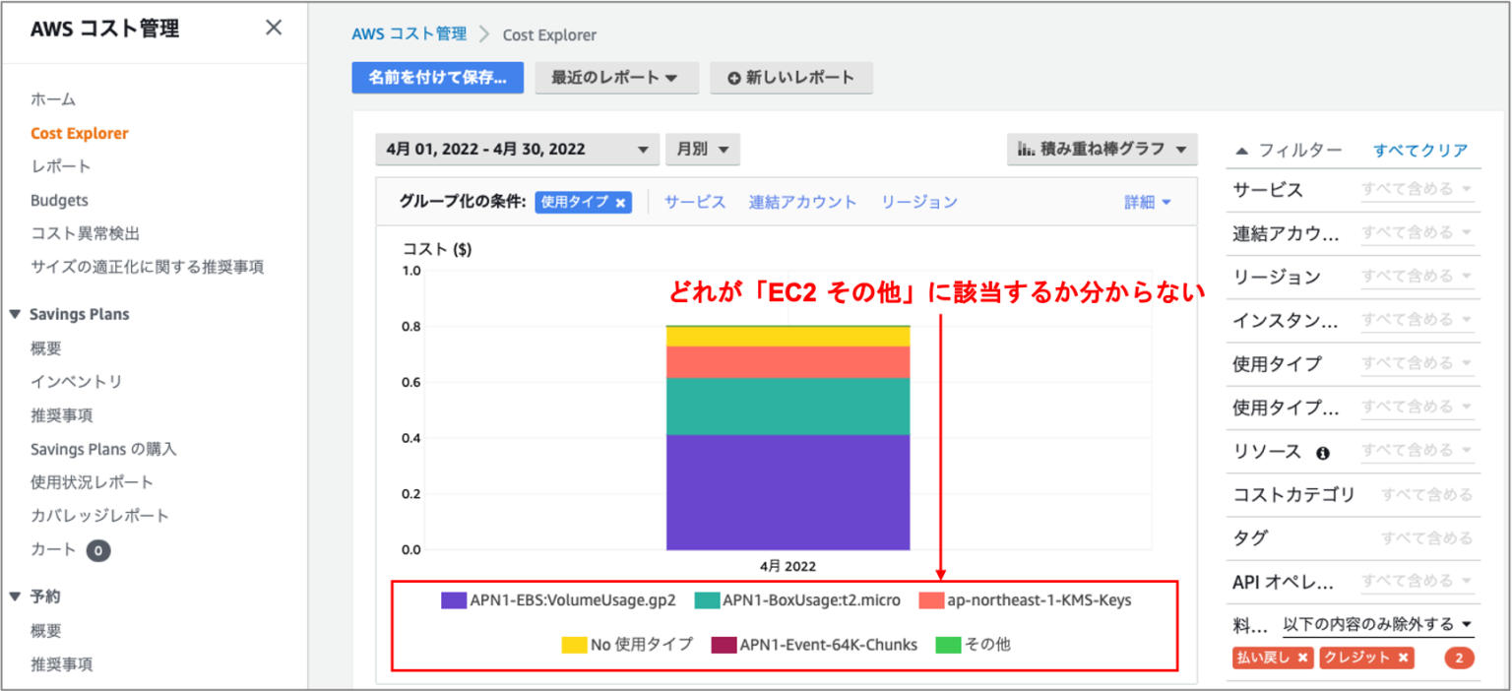Collapse the 予約 sidebar section
Image resolution: width=1512 pixels, height=691 pixels.
pyautogui.click(x=15, y=597)
